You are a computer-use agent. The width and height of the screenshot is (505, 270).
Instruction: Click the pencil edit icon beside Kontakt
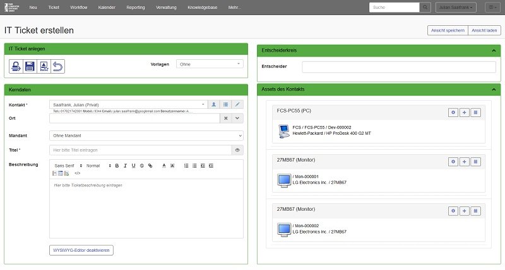(x=237, y=104)
